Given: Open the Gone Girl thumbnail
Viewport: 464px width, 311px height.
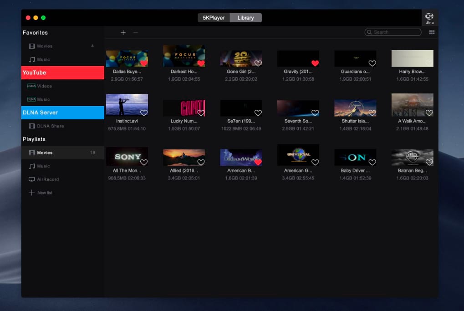Looking at the screenshot, I should [x=241, y=58].
